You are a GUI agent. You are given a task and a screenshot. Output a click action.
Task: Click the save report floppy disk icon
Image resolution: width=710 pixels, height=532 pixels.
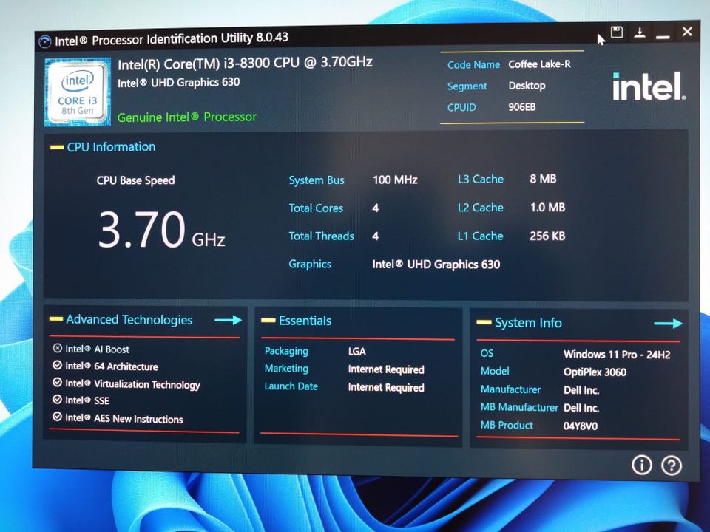[617, 32]
